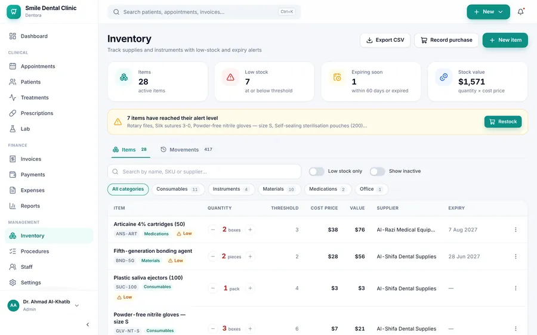Viewport: 537px width, 335px height.
Task: Select Inventory in the sidebar
Action: [49, 236]
